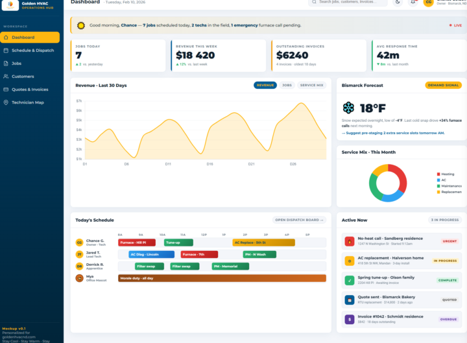This screenshot has height=343, width=467.
Task: Click red flame icon for No-heat call
Action: click(350, 241)
